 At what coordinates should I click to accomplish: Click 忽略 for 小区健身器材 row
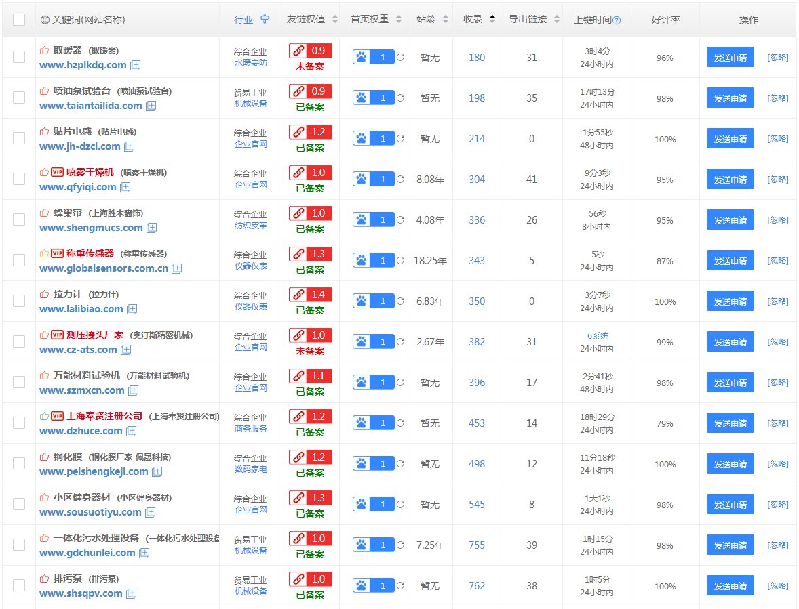pyautogui.click(x=777, y=505)
